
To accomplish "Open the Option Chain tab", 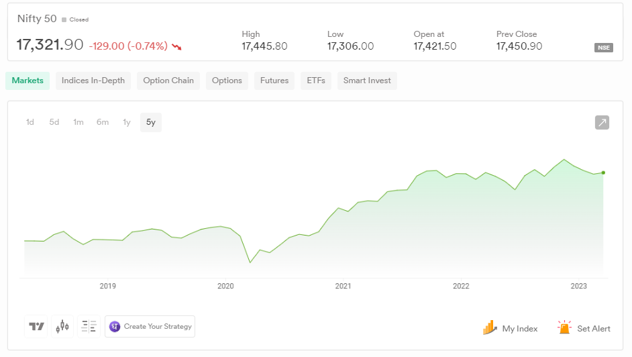I will (x=168, y=81).
